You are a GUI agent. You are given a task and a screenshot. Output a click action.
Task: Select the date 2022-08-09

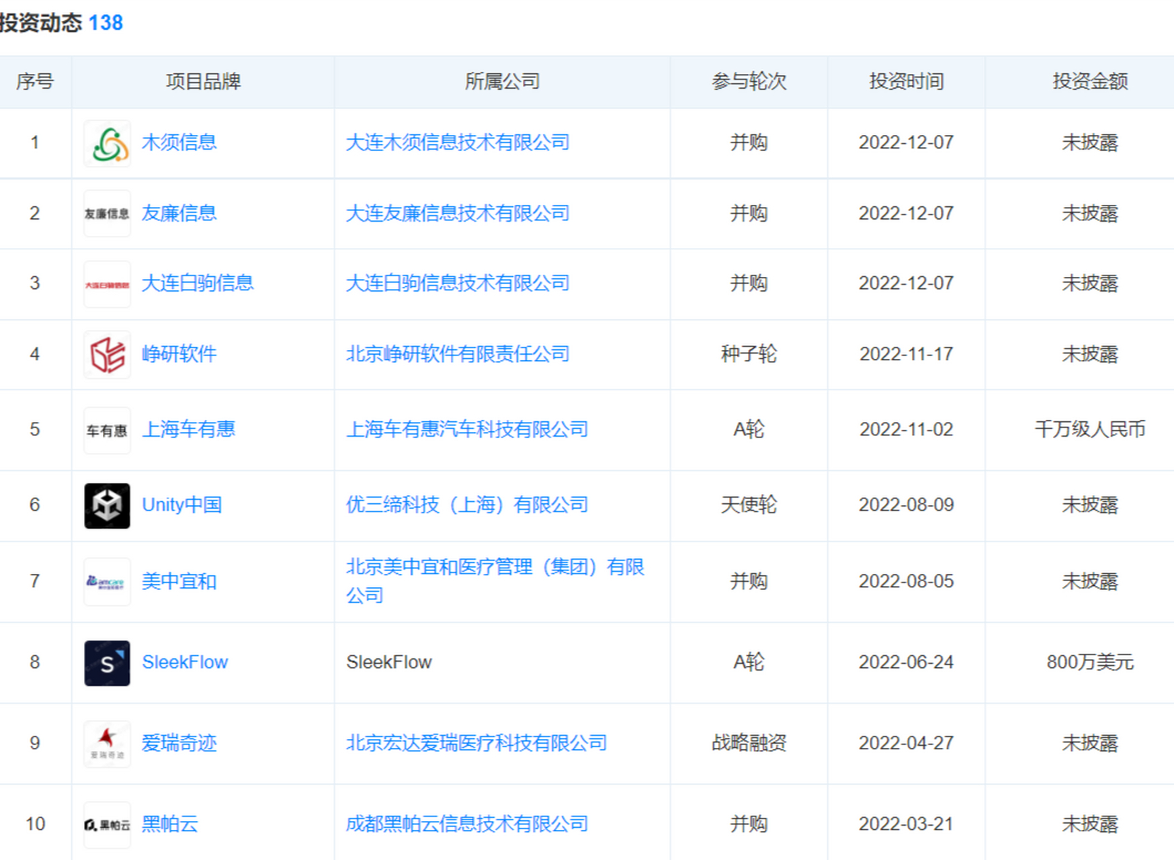[907, 504]
